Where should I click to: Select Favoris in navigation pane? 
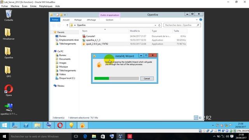pyautogui.click(x=61, y=32)
